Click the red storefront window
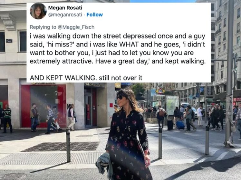The width and height of the screenshot is (241, 180). pos(43,106)
